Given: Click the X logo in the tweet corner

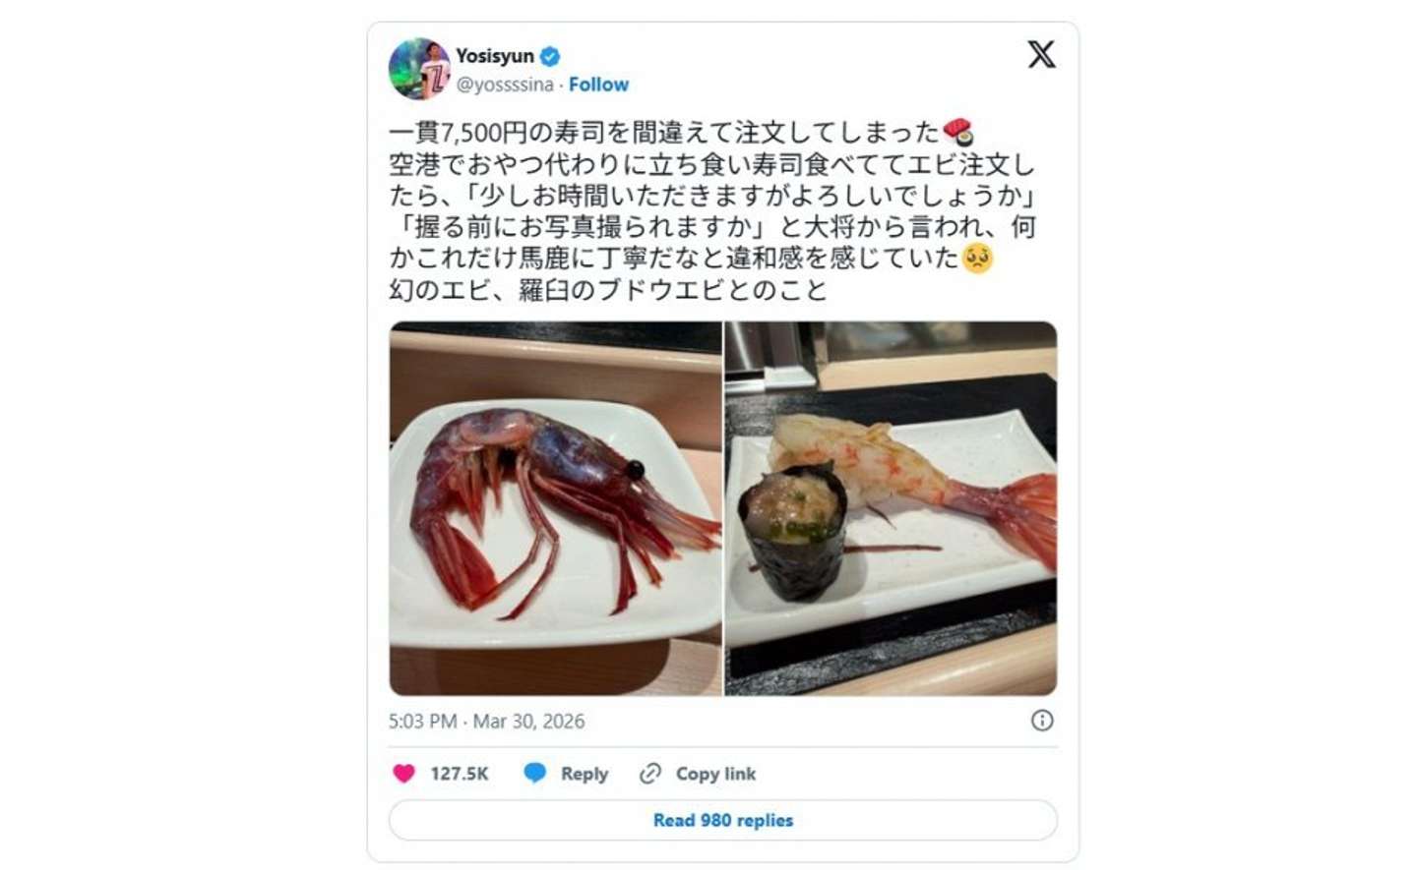Looking at the screenshot, I should click(1041, 54).
